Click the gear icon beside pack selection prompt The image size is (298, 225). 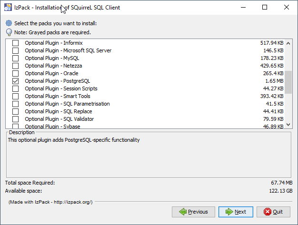coord(9,23)
